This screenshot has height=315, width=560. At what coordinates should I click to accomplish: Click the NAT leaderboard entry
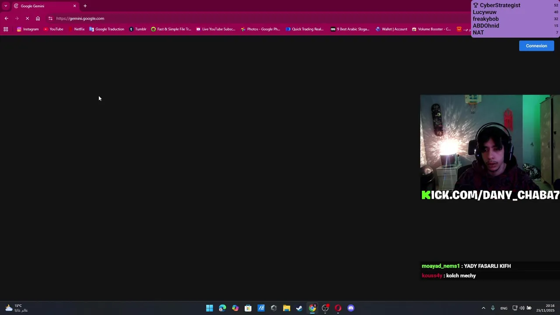(x=515, y=33)
